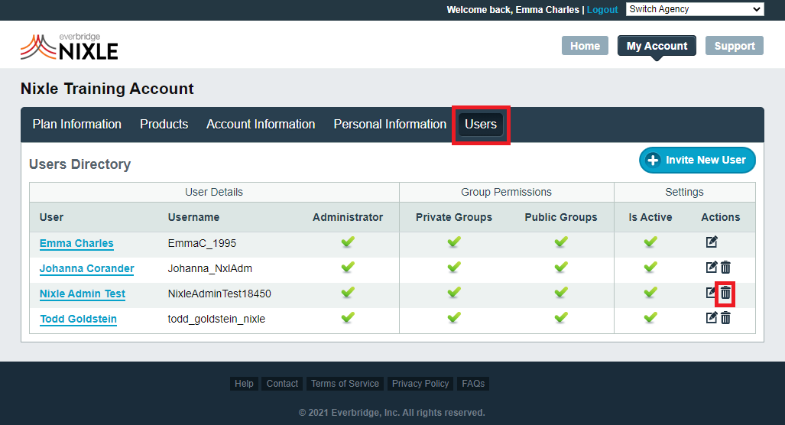Delete Todd Goldstein user
785x425 pixels.
725,318
